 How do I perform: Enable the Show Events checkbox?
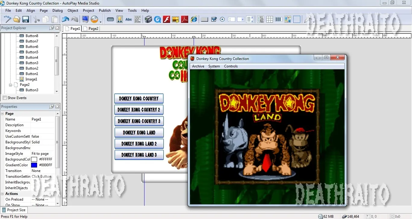(x=5, y=98)
